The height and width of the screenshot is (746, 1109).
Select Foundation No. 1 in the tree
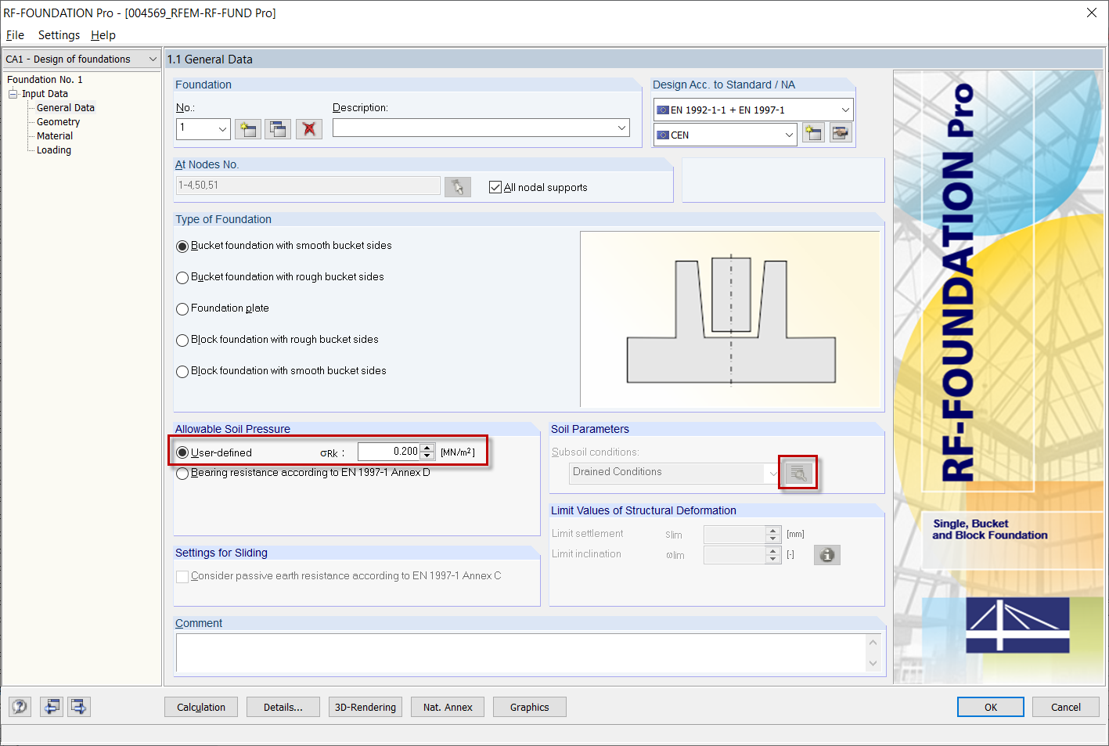click(45, 80)
